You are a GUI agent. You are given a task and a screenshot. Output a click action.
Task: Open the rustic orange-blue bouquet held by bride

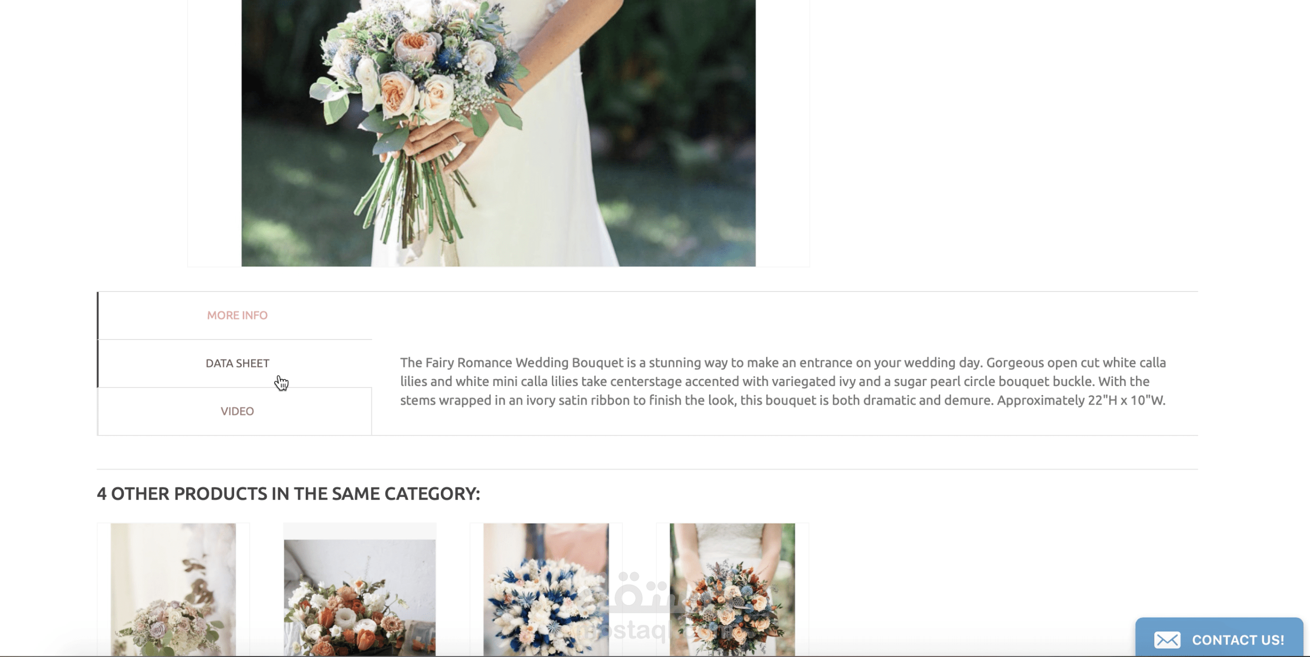[x=732, y=589]
